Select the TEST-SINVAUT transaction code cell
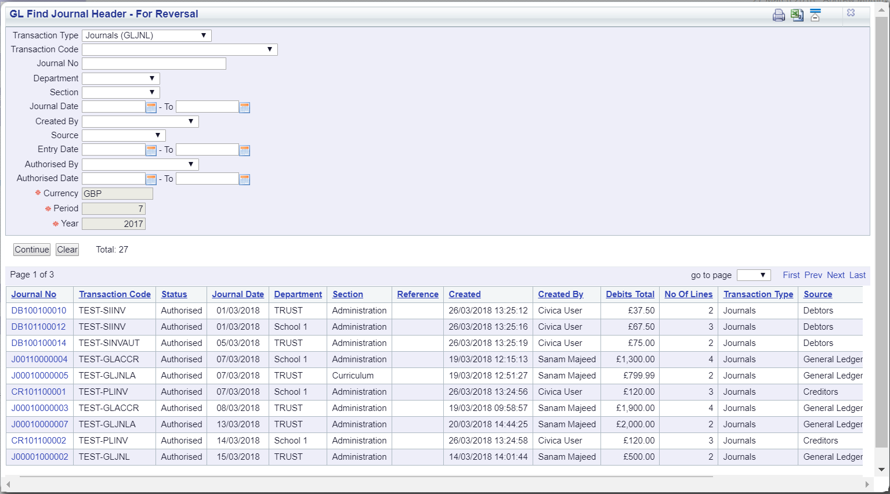The height and width of the screenshot is (494, 890). click(x=114, y=343)
